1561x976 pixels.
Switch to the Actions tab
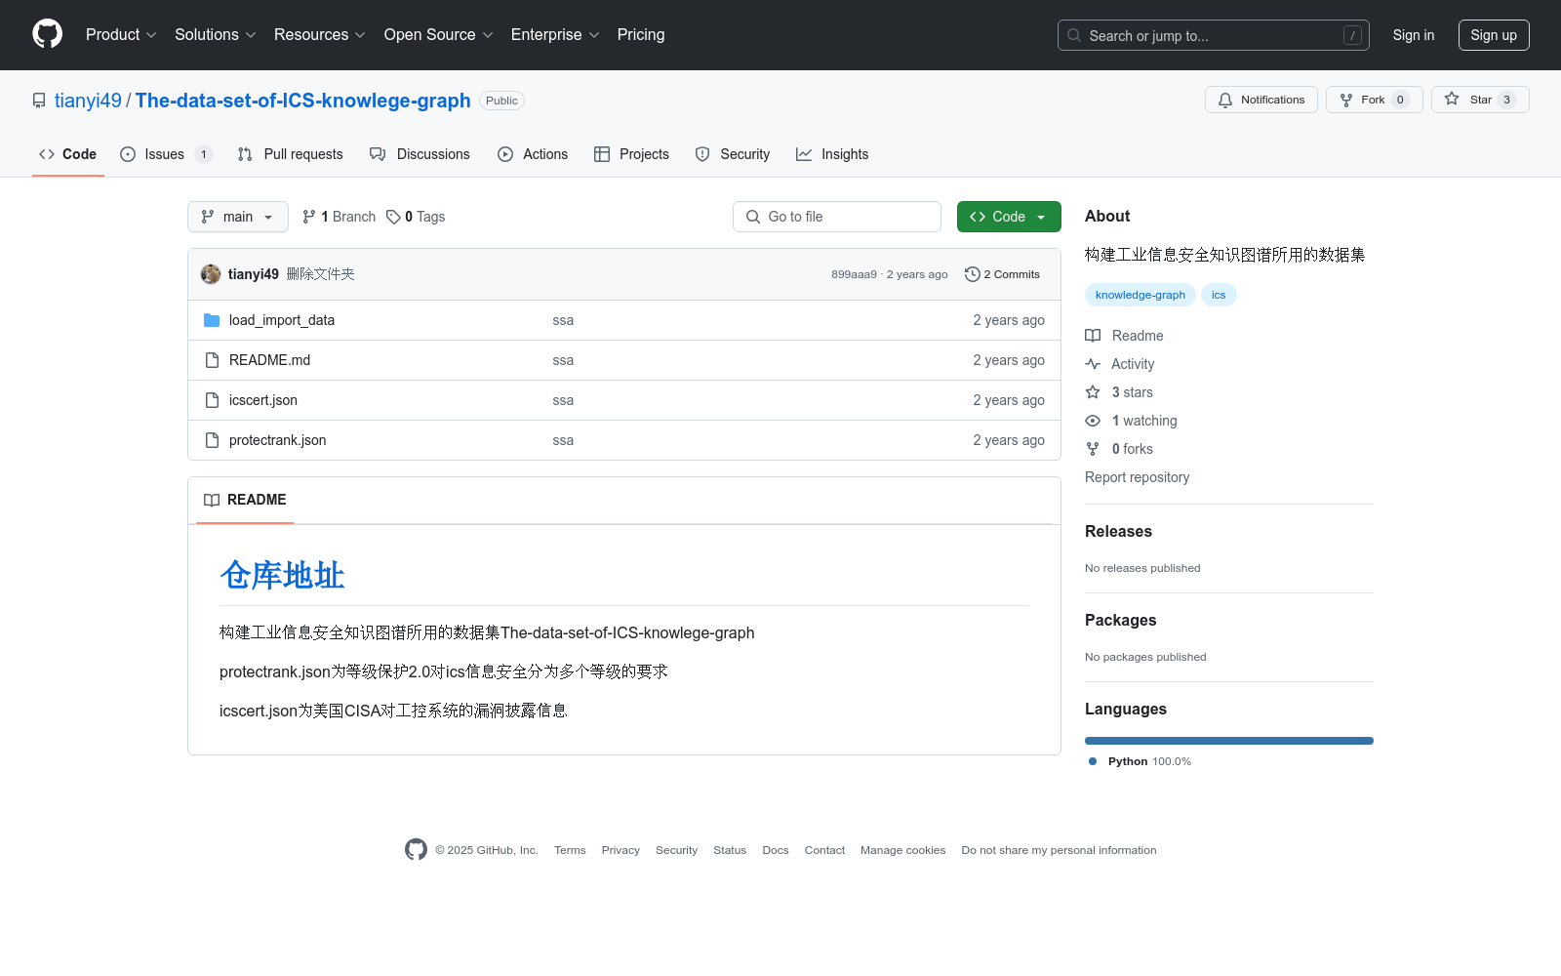(533, 154)
